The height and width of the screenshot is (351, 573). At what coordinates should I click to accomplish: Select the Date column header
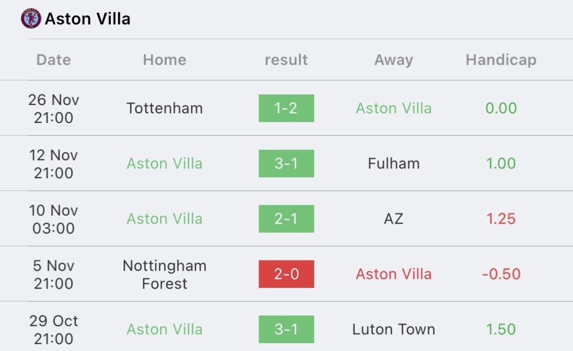tap(54, 60)
